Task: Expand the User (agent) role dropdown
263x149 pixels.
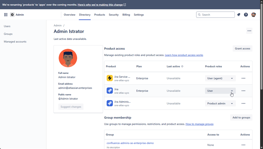Action: click(x=220, y=78)
